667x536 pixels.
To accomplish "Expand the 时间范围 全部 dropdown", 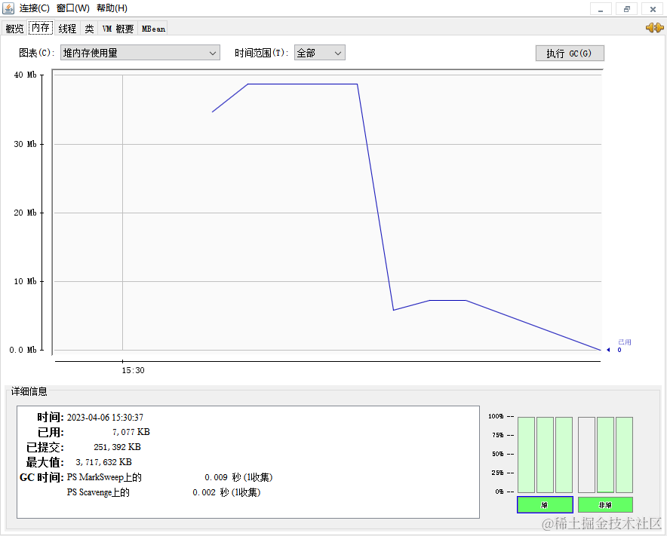I will pyautogui.click(x=319, y=53).
